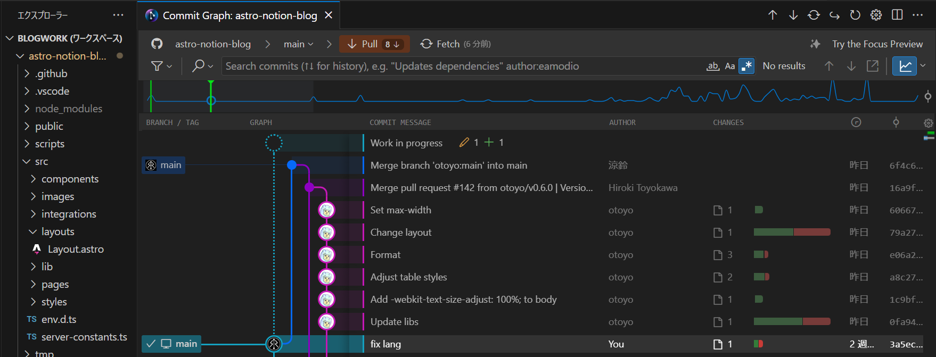Click the Pull button with 8 commits
This screenshot has width=936, height=357.
point(375,44)
